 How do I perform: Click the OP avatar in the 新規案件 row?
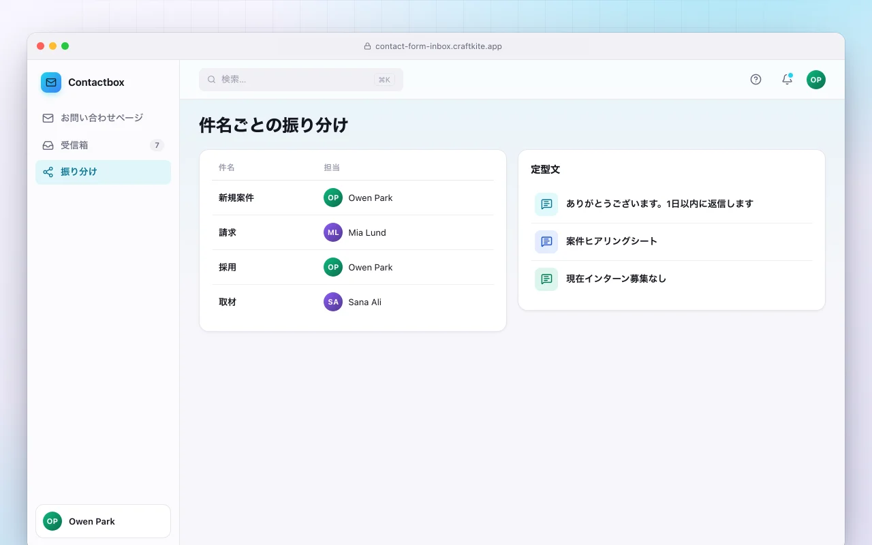333,198
